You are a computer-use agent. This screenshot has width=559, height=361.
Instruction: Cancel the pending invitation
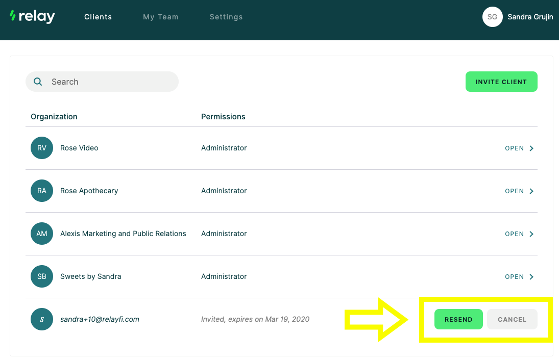[x=512, y=319]
